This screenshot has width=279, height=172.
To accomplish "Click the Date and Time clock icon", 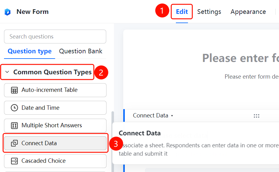I will pyautogui.click(x=14, y=108).
